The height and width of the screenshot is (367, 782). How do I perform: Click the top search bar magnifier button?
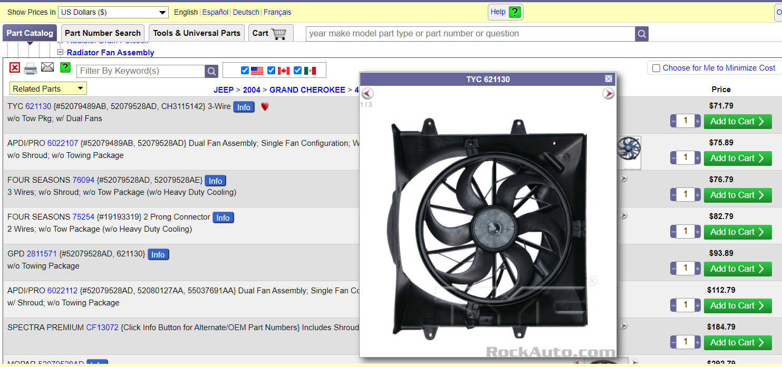[642, 34]
